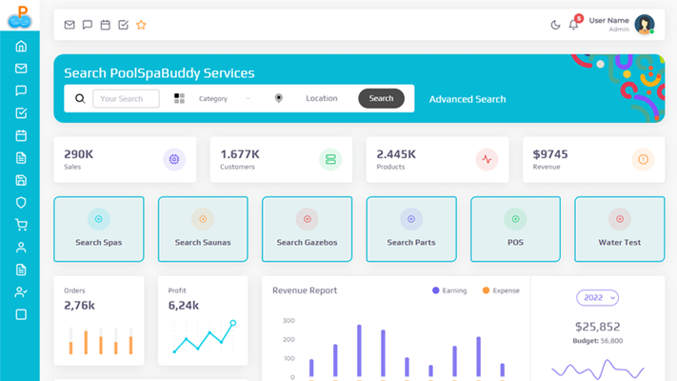Screen dimensions: 677x381
Task: Open the notifications bell
Action: click(x=573, y=25)
